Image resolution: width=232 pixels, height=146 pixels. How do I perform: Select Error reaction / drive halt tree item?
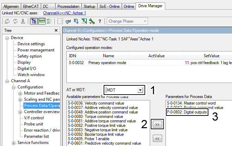pos(42,130)
